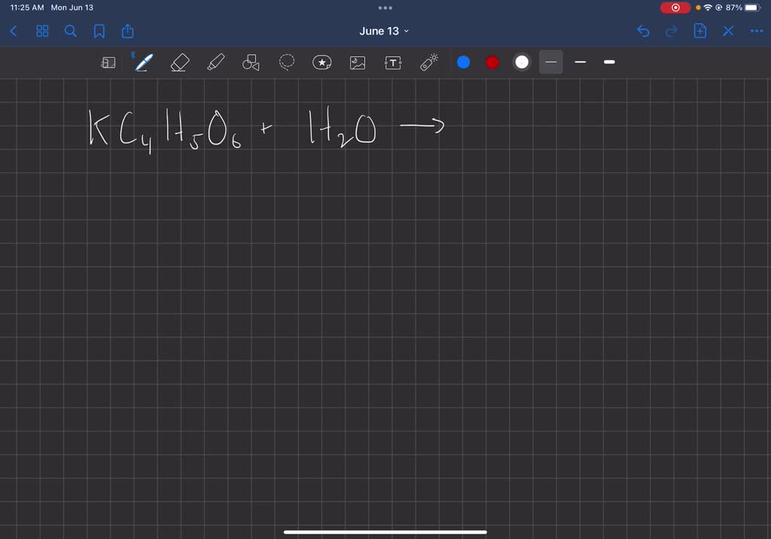Image resolution: width=771 pixels, height=539 pixels.
Task: Select the Fountain Pen tool
Action: 143,62
